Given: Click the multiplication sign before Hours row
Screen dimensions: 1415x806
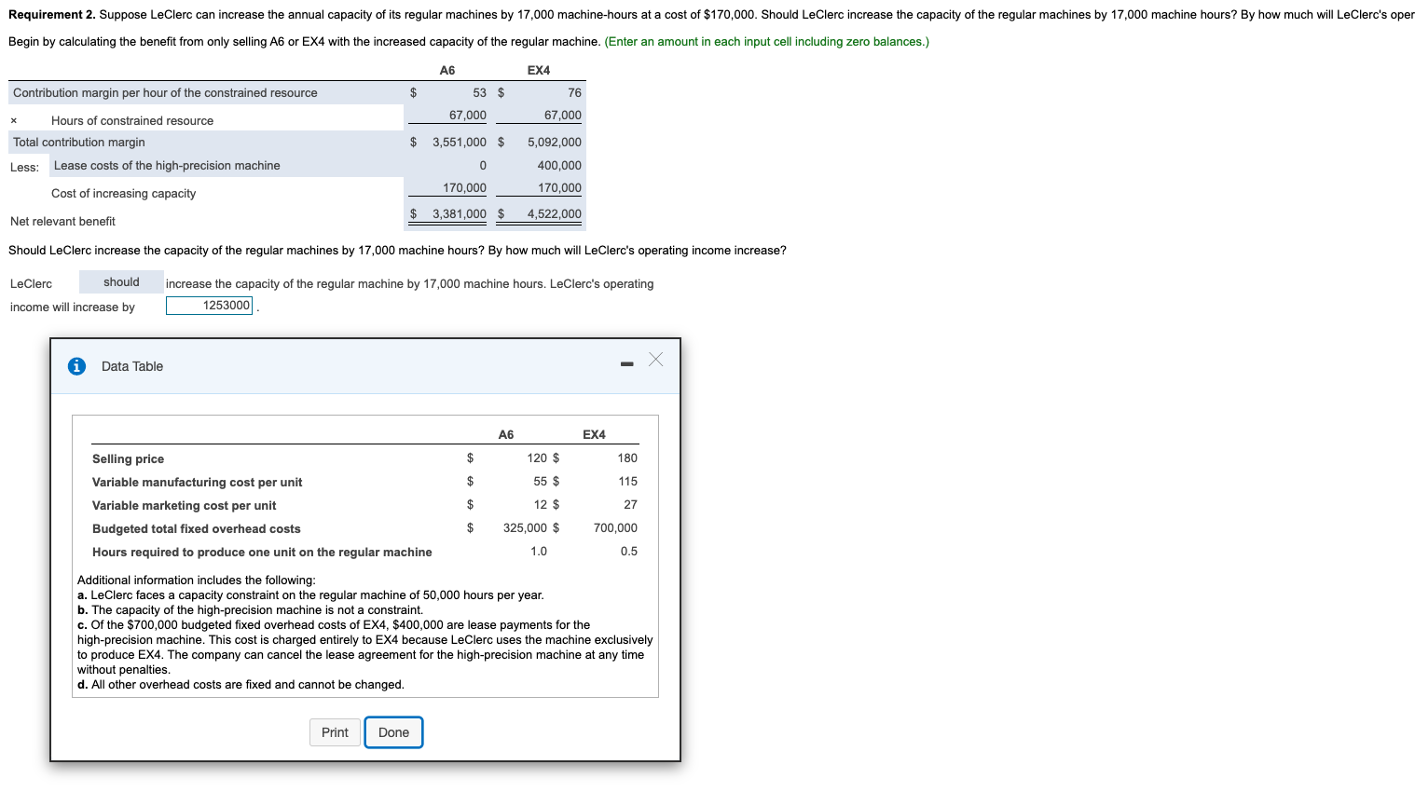Looking at the screenshot, I should [13, 121].
